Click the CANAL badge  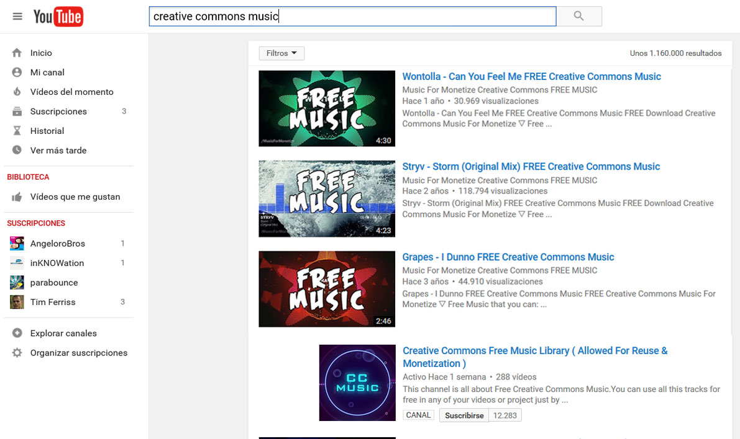pyautogui.click(x=418, y=415)
